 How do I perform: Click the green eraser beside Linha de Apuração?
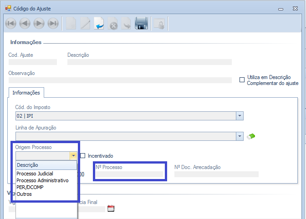coord(251,136)
